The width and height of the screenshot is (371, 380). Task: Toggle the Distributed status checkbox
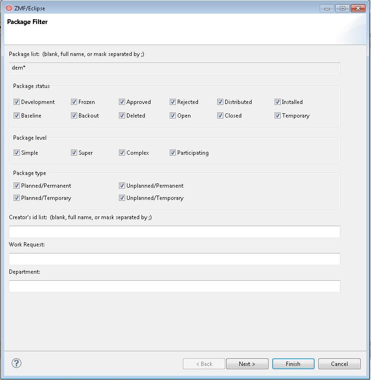click(x=220, y=102)
